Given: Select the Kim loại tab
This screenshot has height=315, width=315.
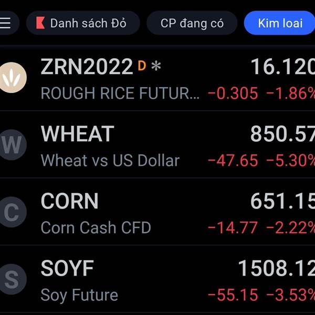Looking at the screenshot, I should coord(280,23).
